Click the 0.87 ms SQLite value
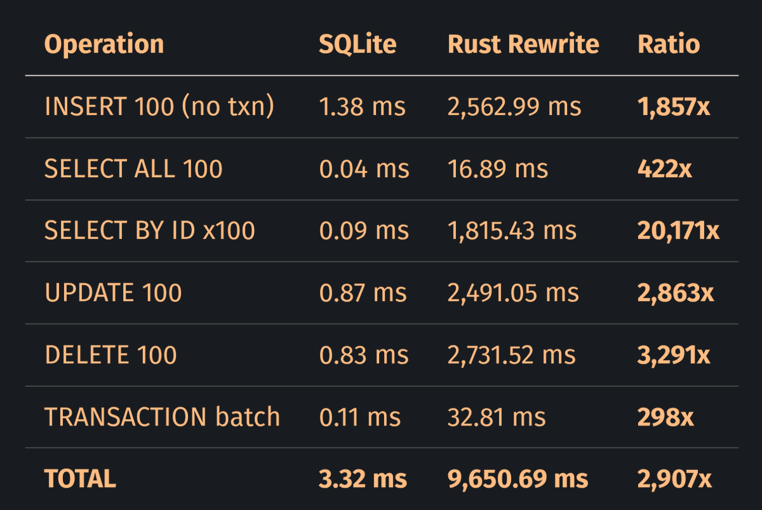The image size is (762, 510). 363,293
